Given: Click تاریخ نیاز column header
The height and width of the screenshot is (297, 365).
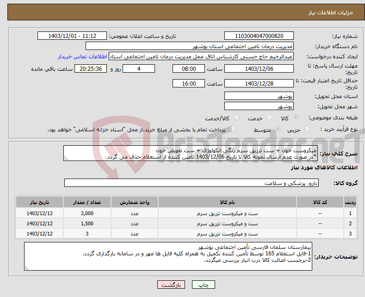Looking at the screenshot, I should (x=40, y=202).
